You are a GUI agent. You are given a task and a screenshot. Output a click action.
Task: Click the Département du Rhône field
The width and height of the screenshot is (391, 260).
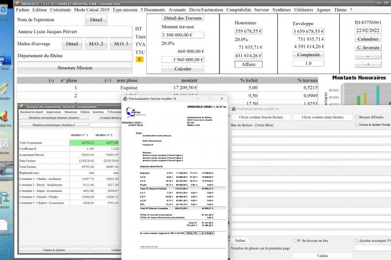point(75,56)
